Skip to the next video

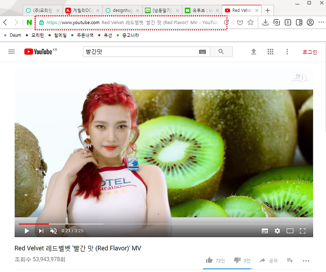pos(41,231)
